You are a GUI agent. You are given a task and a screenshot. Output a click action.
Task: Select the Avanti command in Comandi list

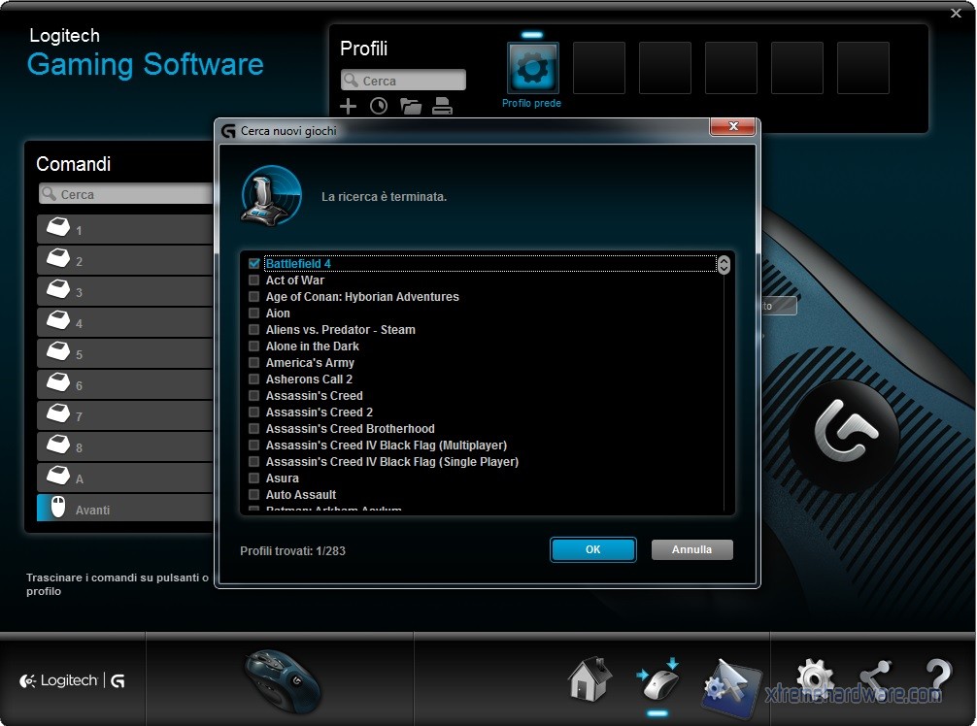(124, 509)
